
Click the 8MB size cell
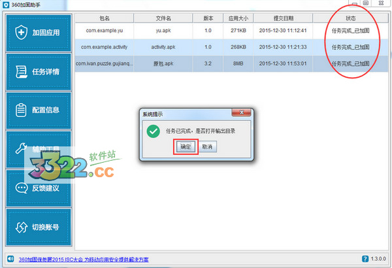pos(238,63)
